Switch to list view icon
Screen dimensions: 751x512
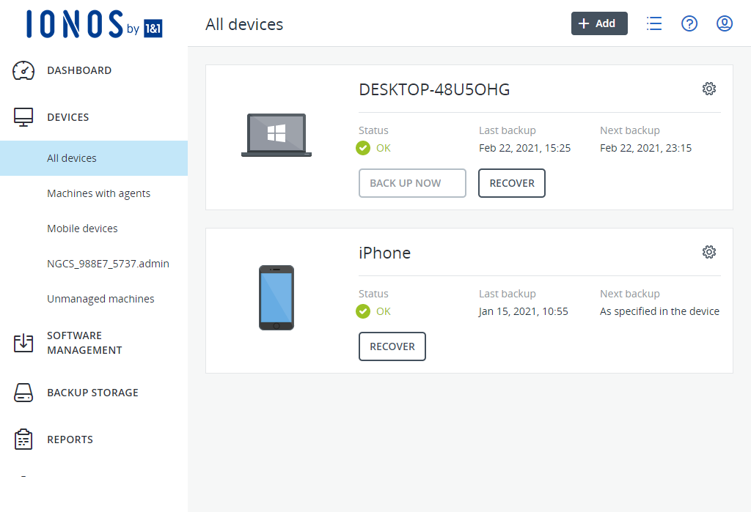tap(654, 23)
